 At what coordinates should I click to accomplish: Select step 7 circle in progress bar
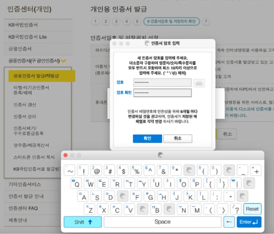206,21
